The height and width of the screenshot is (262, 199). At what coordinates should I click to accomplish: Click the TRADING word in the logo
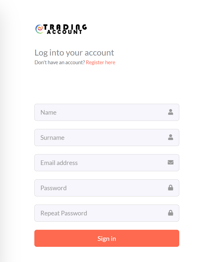click(x=65, y=28)
